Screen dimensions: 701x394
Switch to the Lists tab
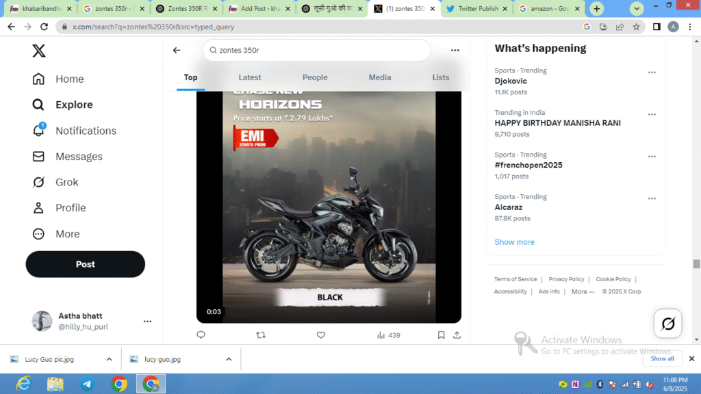[440, 77]
